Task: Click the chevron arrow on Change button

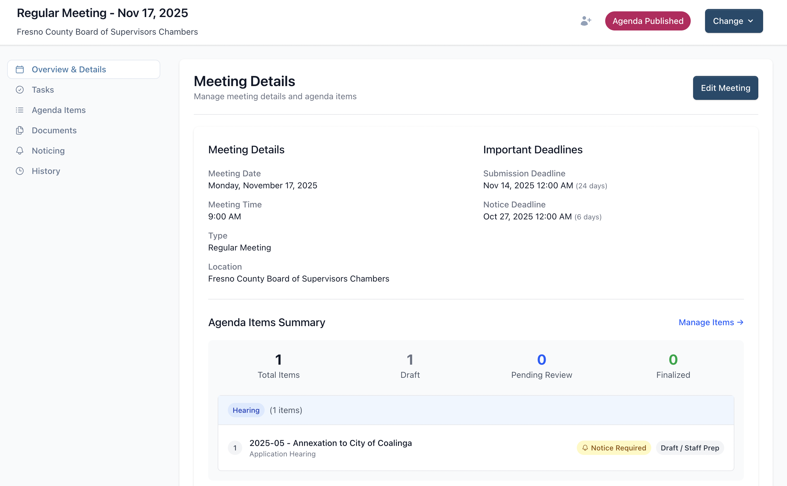Action: point(751,21)
